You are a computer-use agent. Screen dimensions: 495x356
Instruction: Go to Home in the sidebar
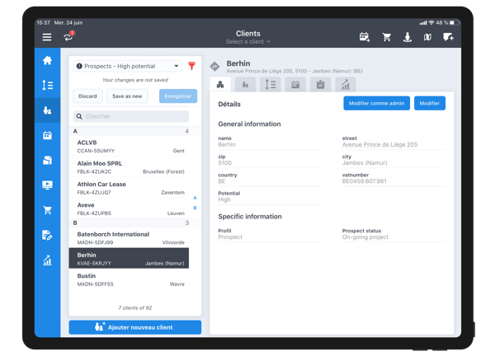[47, 60]
